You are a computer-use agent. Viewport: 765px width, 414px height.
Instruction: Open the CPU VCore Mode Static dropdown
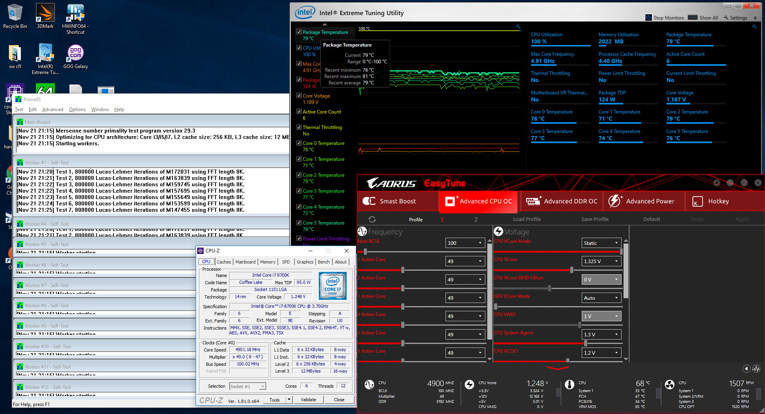point(602,243)
